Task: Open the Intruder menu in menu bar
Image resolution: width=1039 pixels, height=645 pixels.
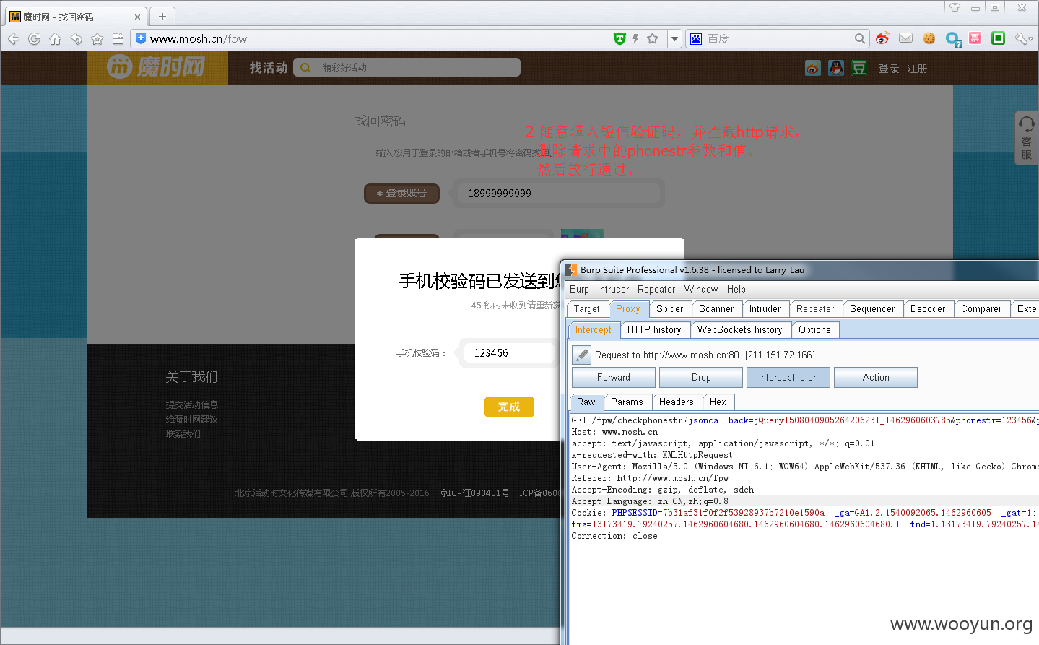Action: coord(613,289)
